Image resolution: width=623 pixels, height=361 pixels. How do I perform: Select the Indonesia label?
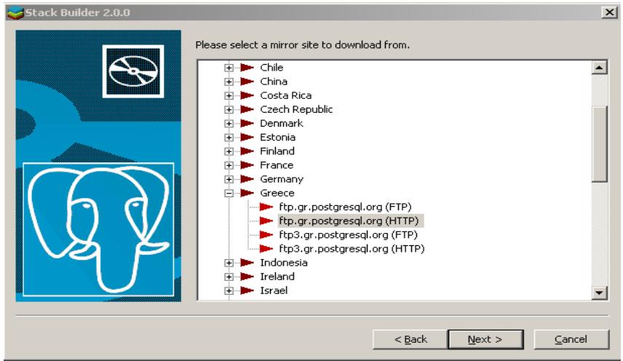pyautogui.click(x=284, y=263)
